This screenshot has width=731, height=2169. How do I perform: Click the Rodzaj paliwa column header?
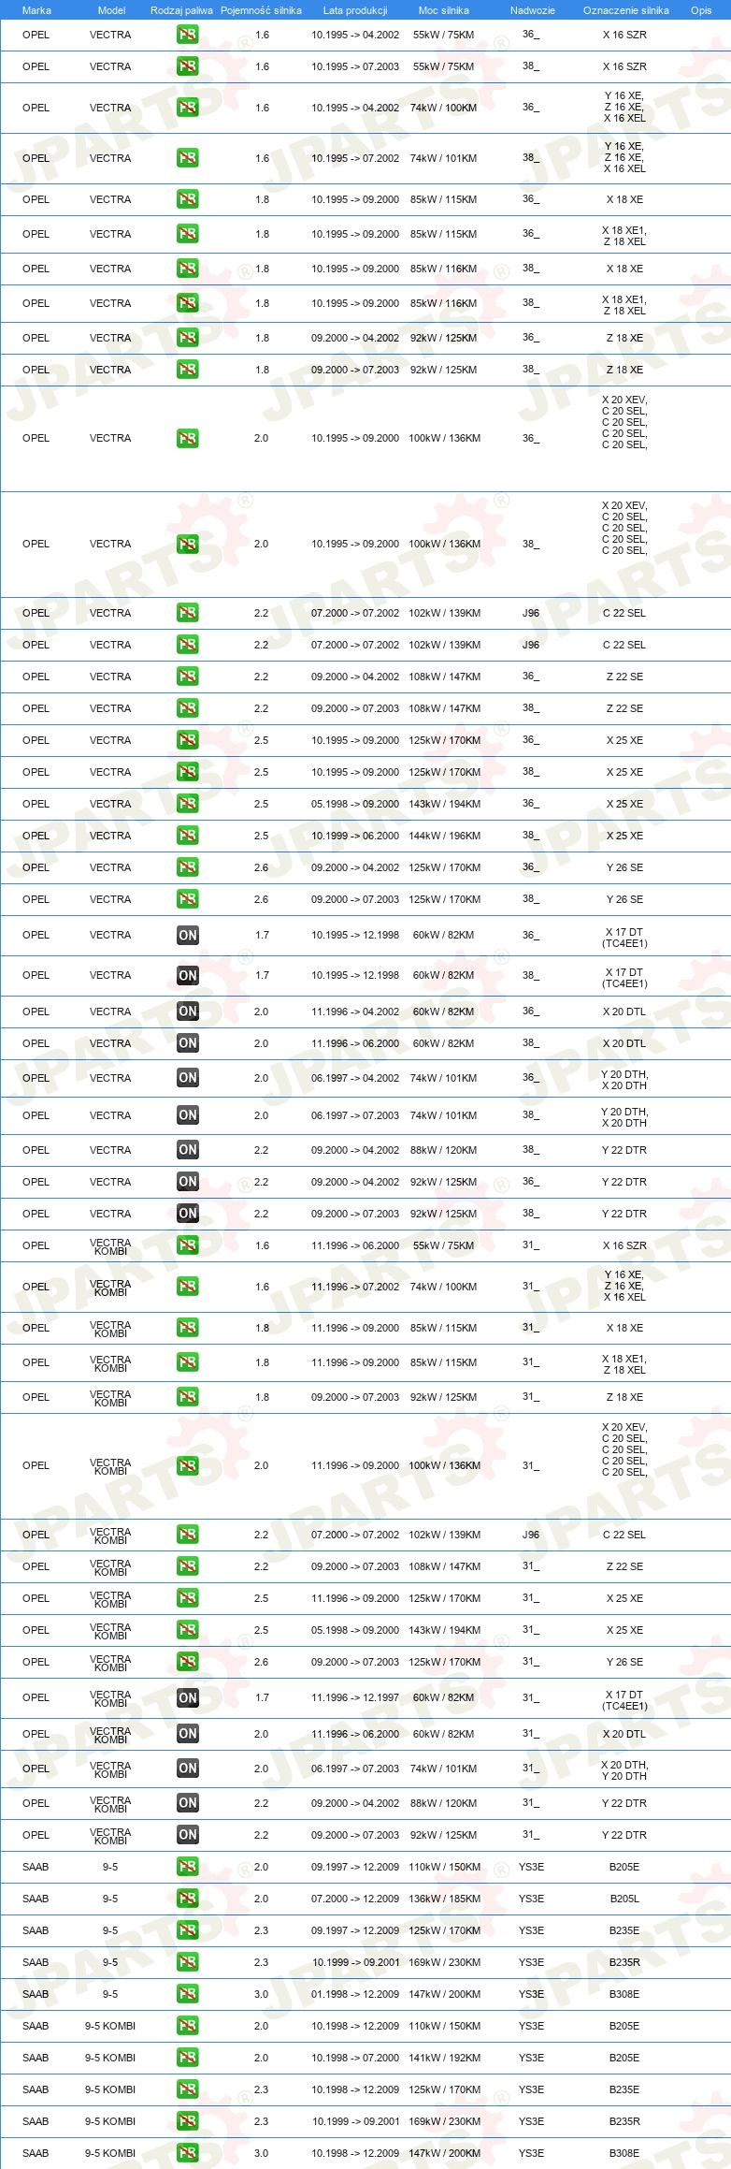click(181, 10)
